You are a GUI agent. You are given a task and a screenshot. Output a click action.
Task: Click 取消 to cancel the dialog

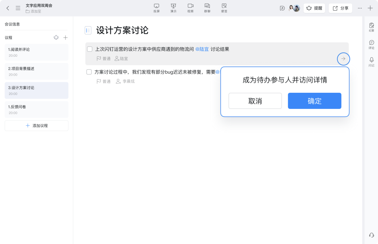[255, 101]
